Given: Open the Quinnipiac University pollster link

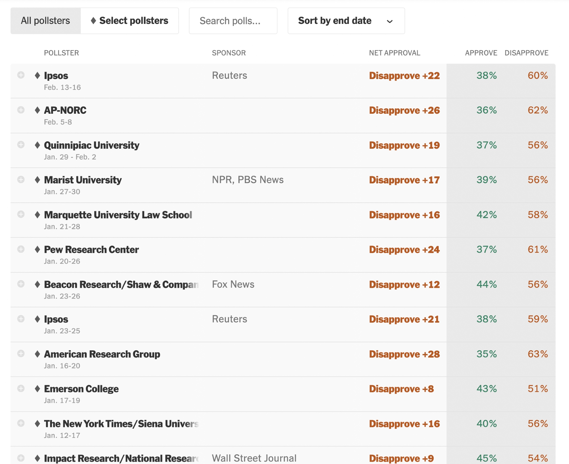Looking at the screenshot, I should (92, 145).
